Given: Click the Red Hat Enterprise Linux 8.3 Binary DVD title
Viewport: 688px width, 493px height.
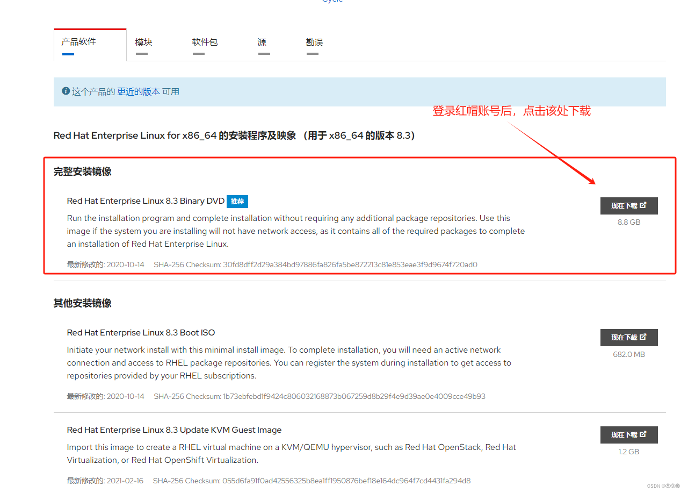Looking at the screenshot, I should (x=144, y=201).
